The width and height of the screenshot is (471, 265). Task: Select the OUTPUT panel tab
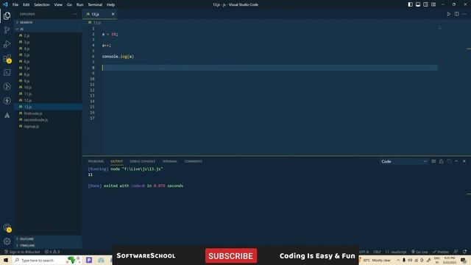pyautogui.click(x=117, y=161)
